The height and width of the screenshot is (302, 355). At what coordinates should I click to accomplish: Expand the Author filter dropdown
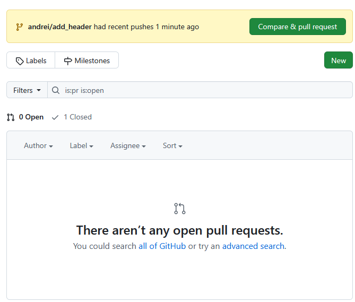39,145
